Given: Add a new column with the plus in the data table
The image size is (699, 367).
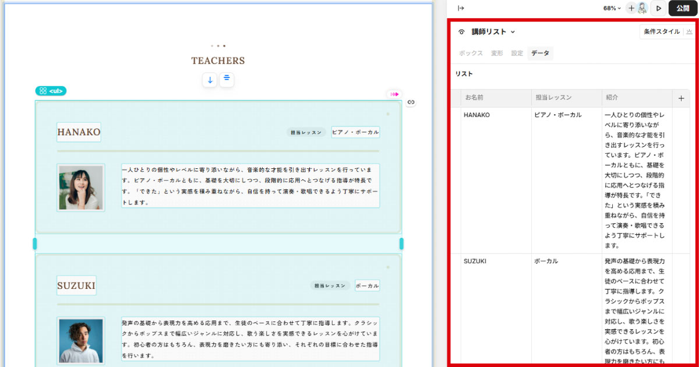Looking at the screenshot, I should [x=683, y=98].
